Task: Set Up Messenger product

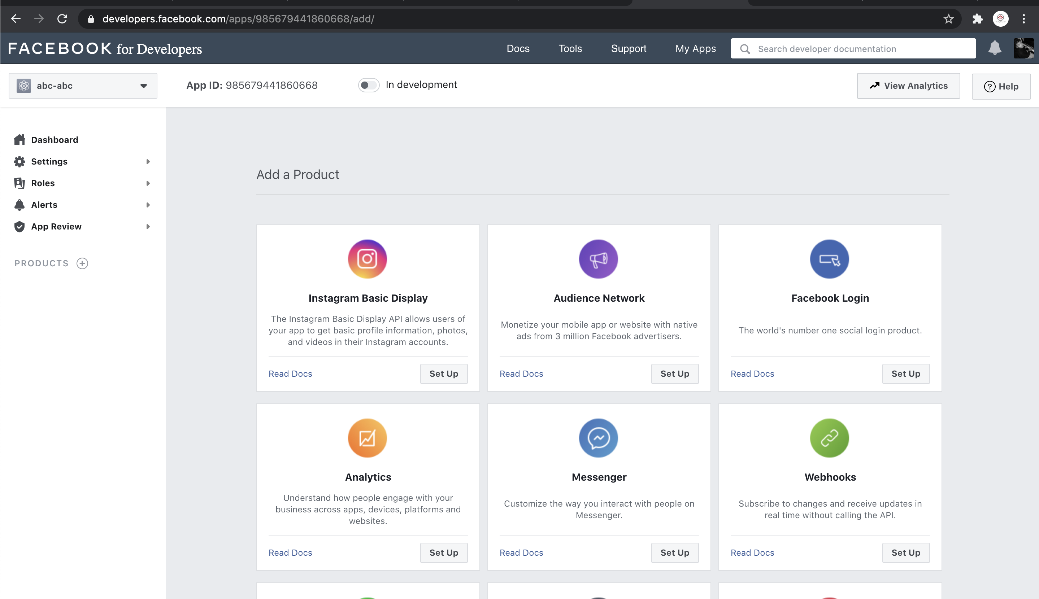Action: 675,552
